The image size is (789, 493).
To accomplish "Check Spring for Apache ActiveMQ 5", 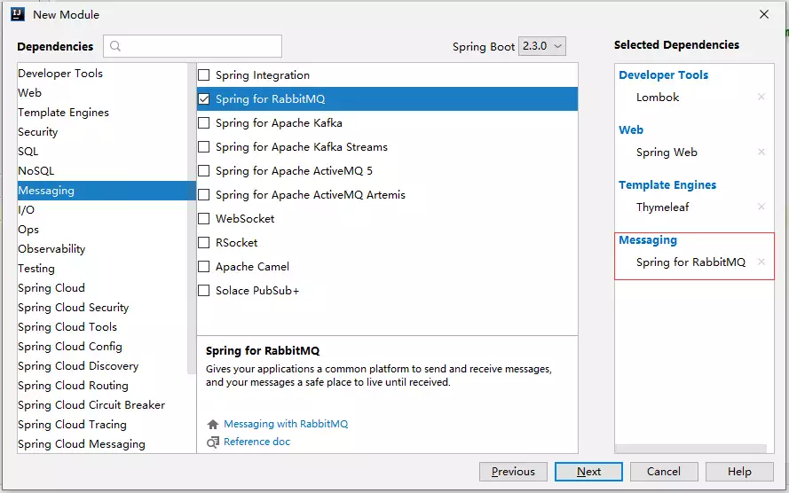I will pyautogui.click(x=204, y=171).
